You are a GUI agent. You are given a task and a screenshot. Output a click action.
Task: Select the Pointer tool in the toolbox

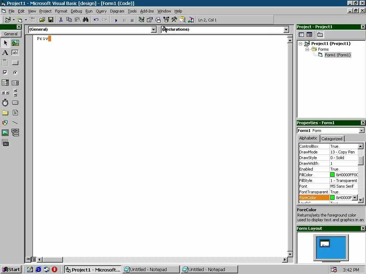tap(5, 43)
